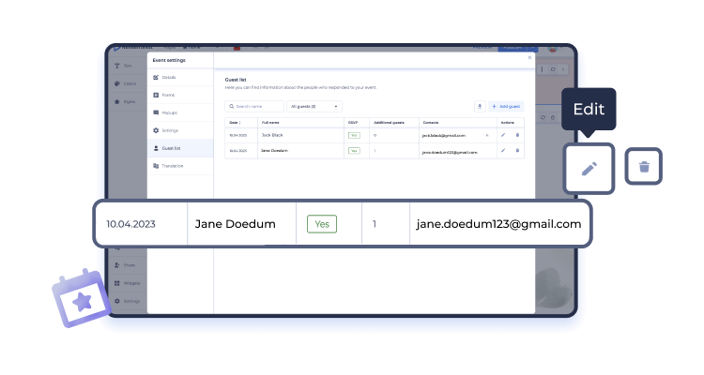Sort guest list by Date column
Viewport: 704px width, 375px height.
[235, 123]
